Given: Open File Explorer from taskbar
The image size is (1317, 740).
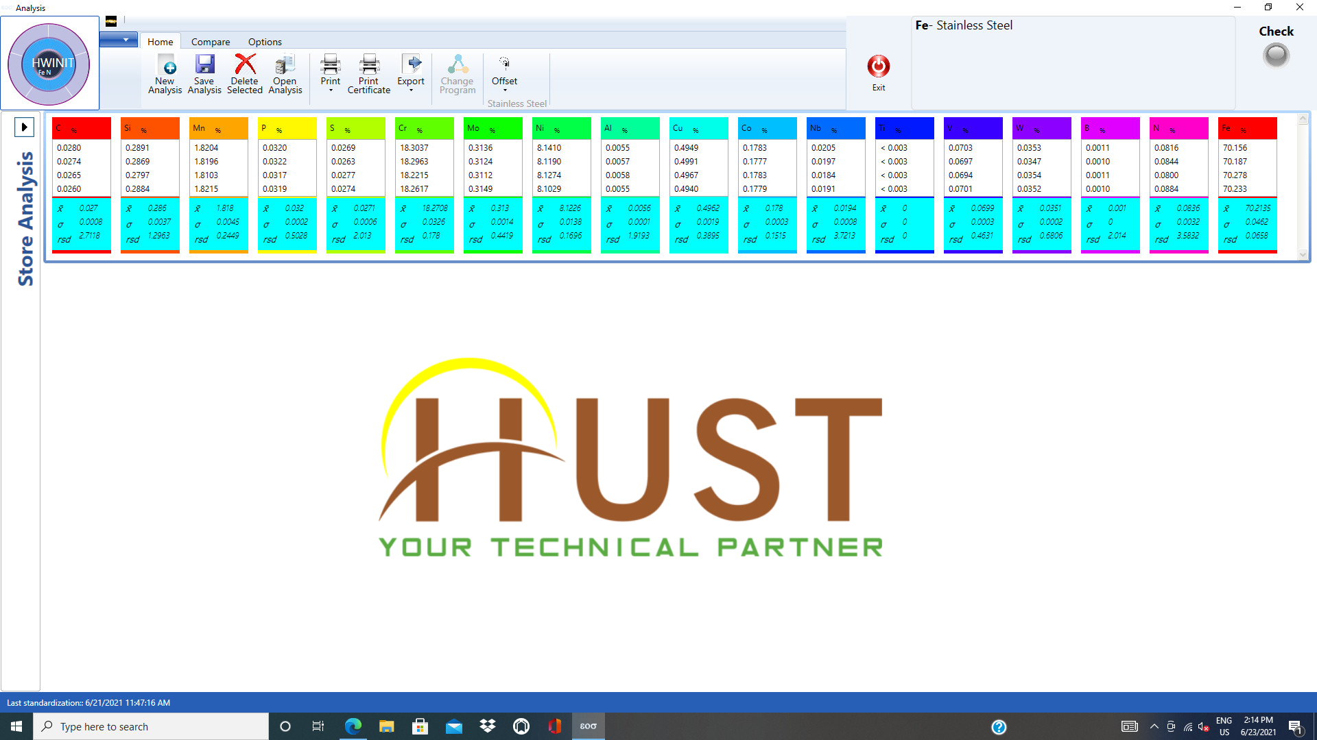Looking at the screenshot, I should 386,726.
